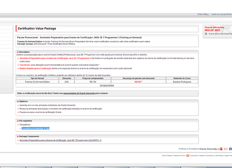Click Políticas e Condições link

tap(188, 149)
